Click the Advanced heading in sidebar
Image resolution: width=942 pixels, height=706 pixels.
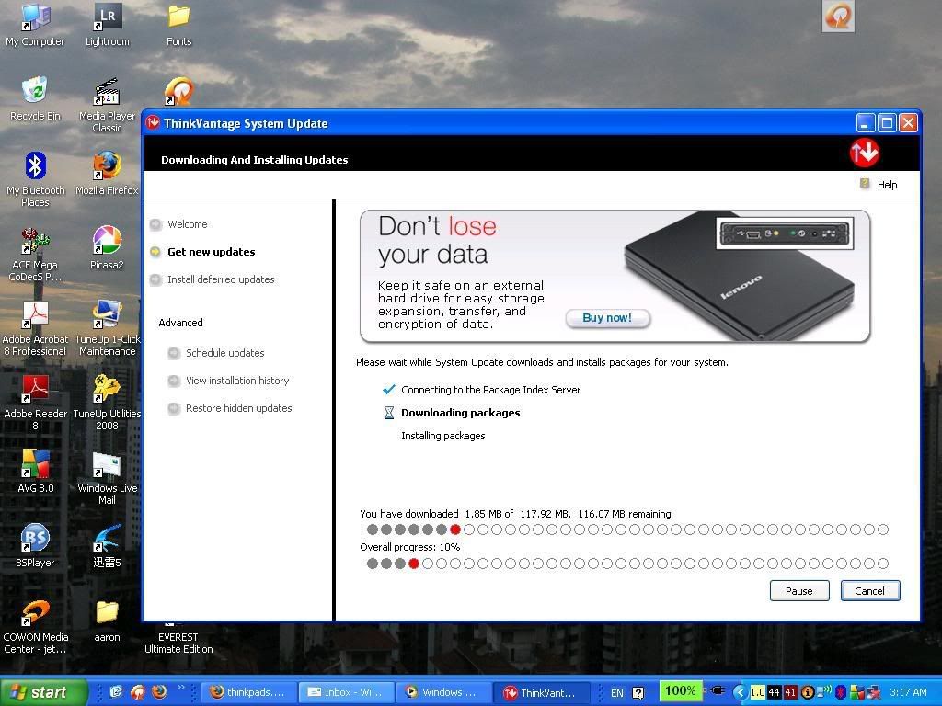(181, 323)
